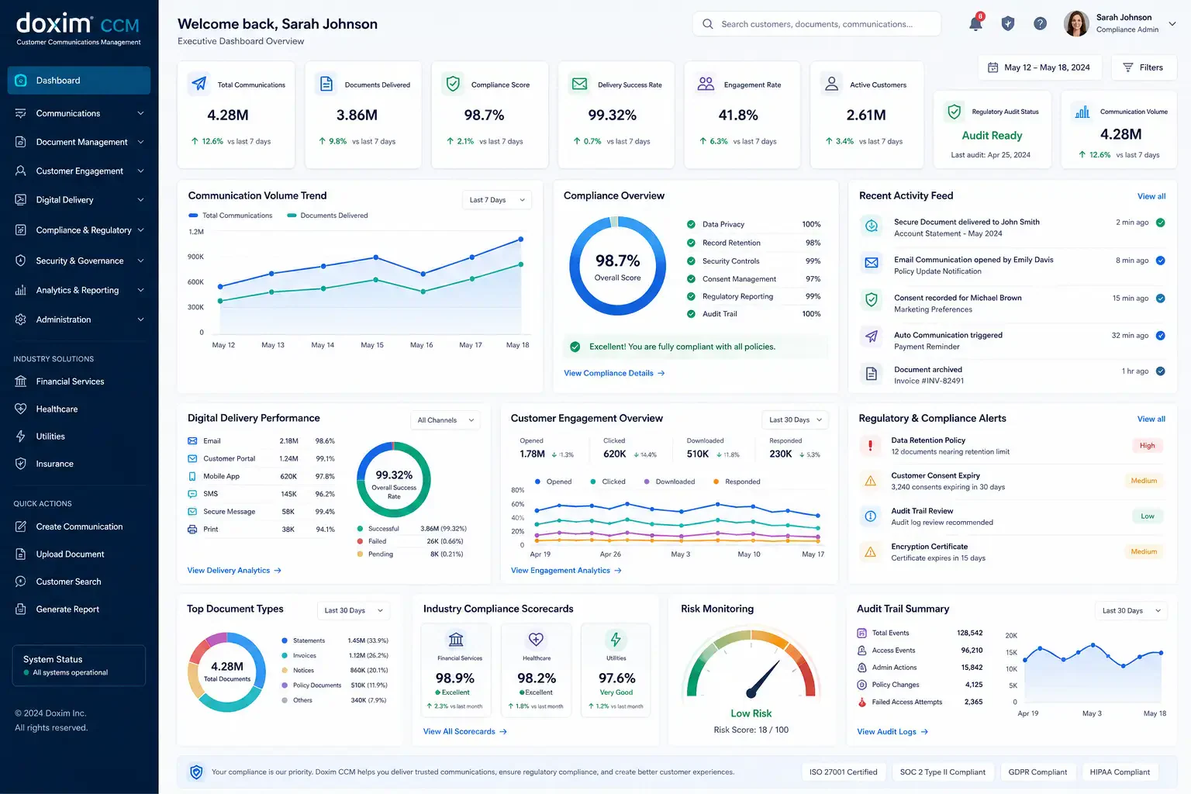The width and height of the screenshot is (1191, 794).
Task: Open Top Document Types Last 30 Days dropdown
Action: (x=354, y=610)
